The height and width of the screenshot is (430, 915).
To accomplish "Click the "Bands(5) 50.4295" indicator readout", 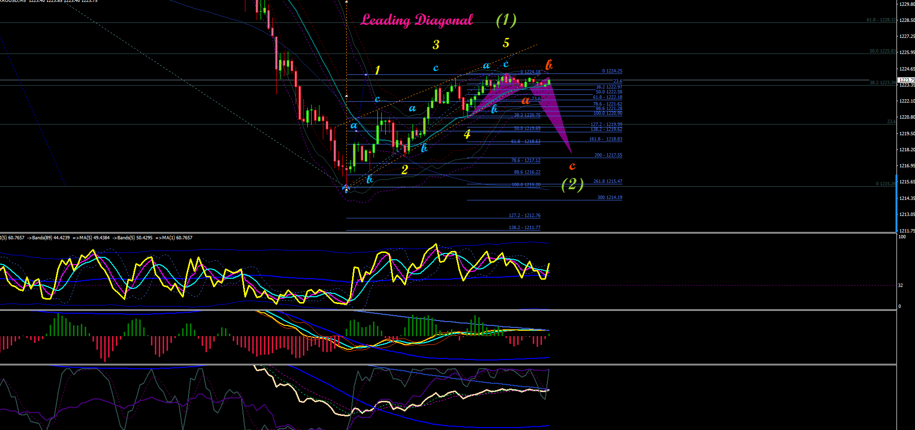I will (135, 238).
